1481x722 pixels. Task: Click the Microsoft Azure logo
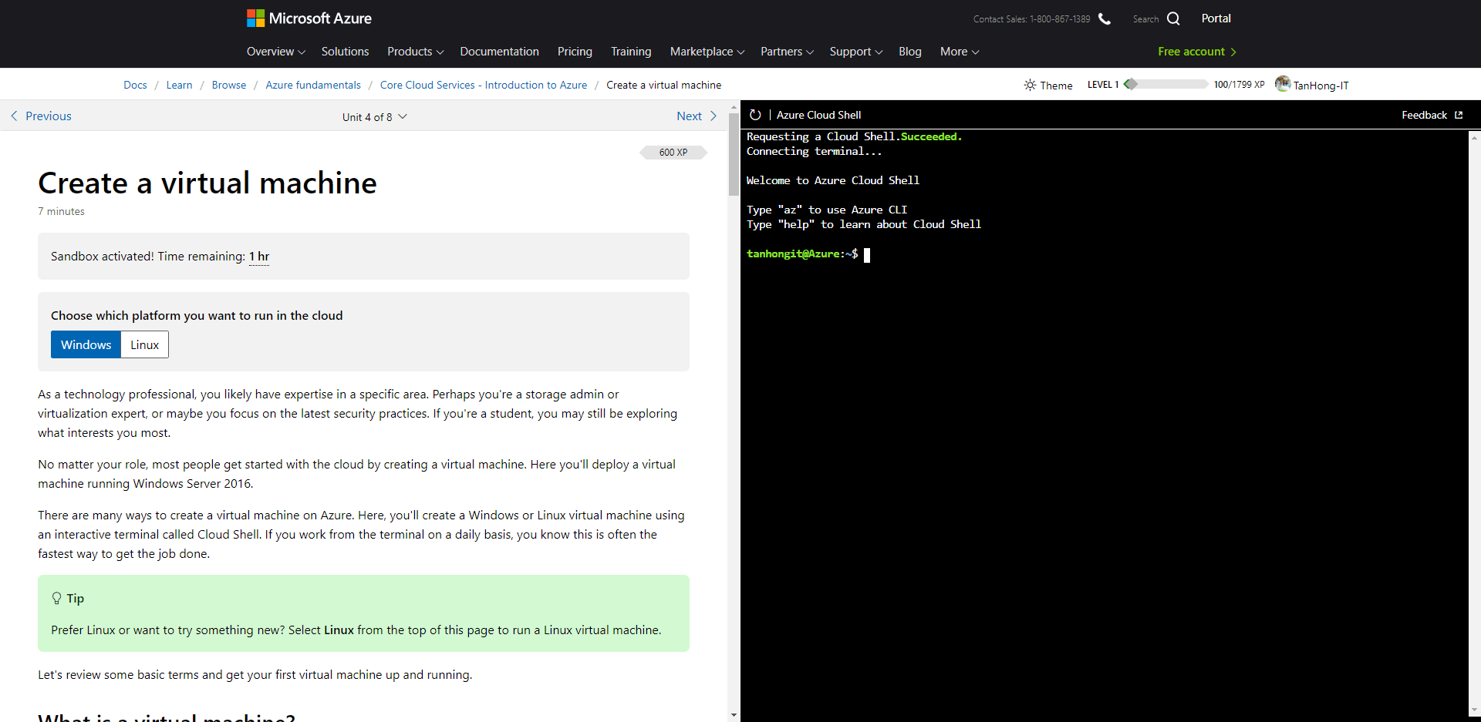coord(309,18)
